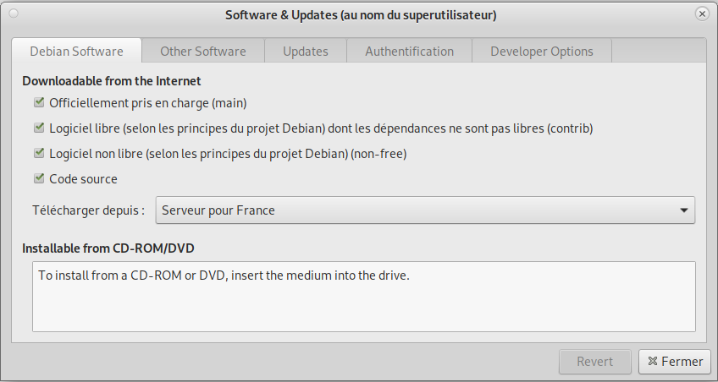Click the Software & Updates title bar
Image resolution: width=718 pixels, height=382 pixels.
point(361,14)
